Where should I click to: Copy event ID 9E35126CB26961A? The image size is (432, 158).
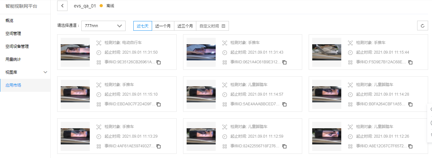(x=159, y=62)
